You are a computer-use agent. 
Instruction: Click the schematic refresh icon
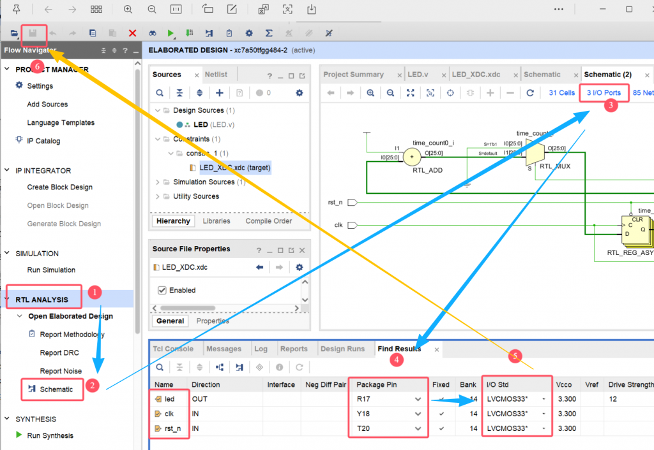click(x=529, y=93)
